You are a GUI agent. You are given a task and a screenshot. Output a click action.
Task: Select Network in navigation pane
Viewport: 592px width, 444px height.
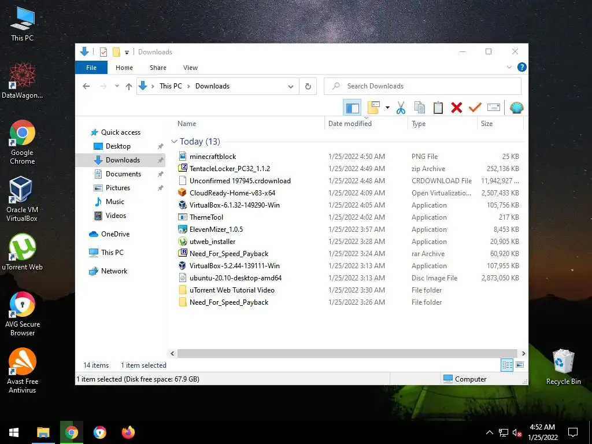click(x=114, y=271)
